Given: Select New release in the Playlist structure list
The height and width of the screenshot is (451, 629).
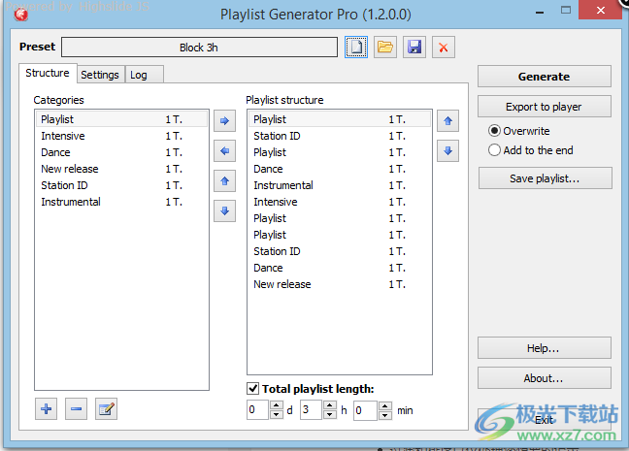Looking at the screenshot, I should pos(340,284).
